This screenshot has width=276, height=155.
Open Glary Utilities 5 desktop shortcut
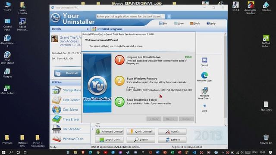click(x=7, y=41)
